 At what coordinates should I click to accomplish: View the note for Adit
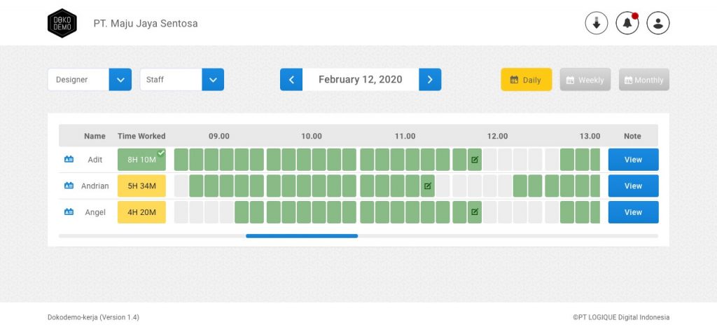pyautogui.click(x=633, y=160)
